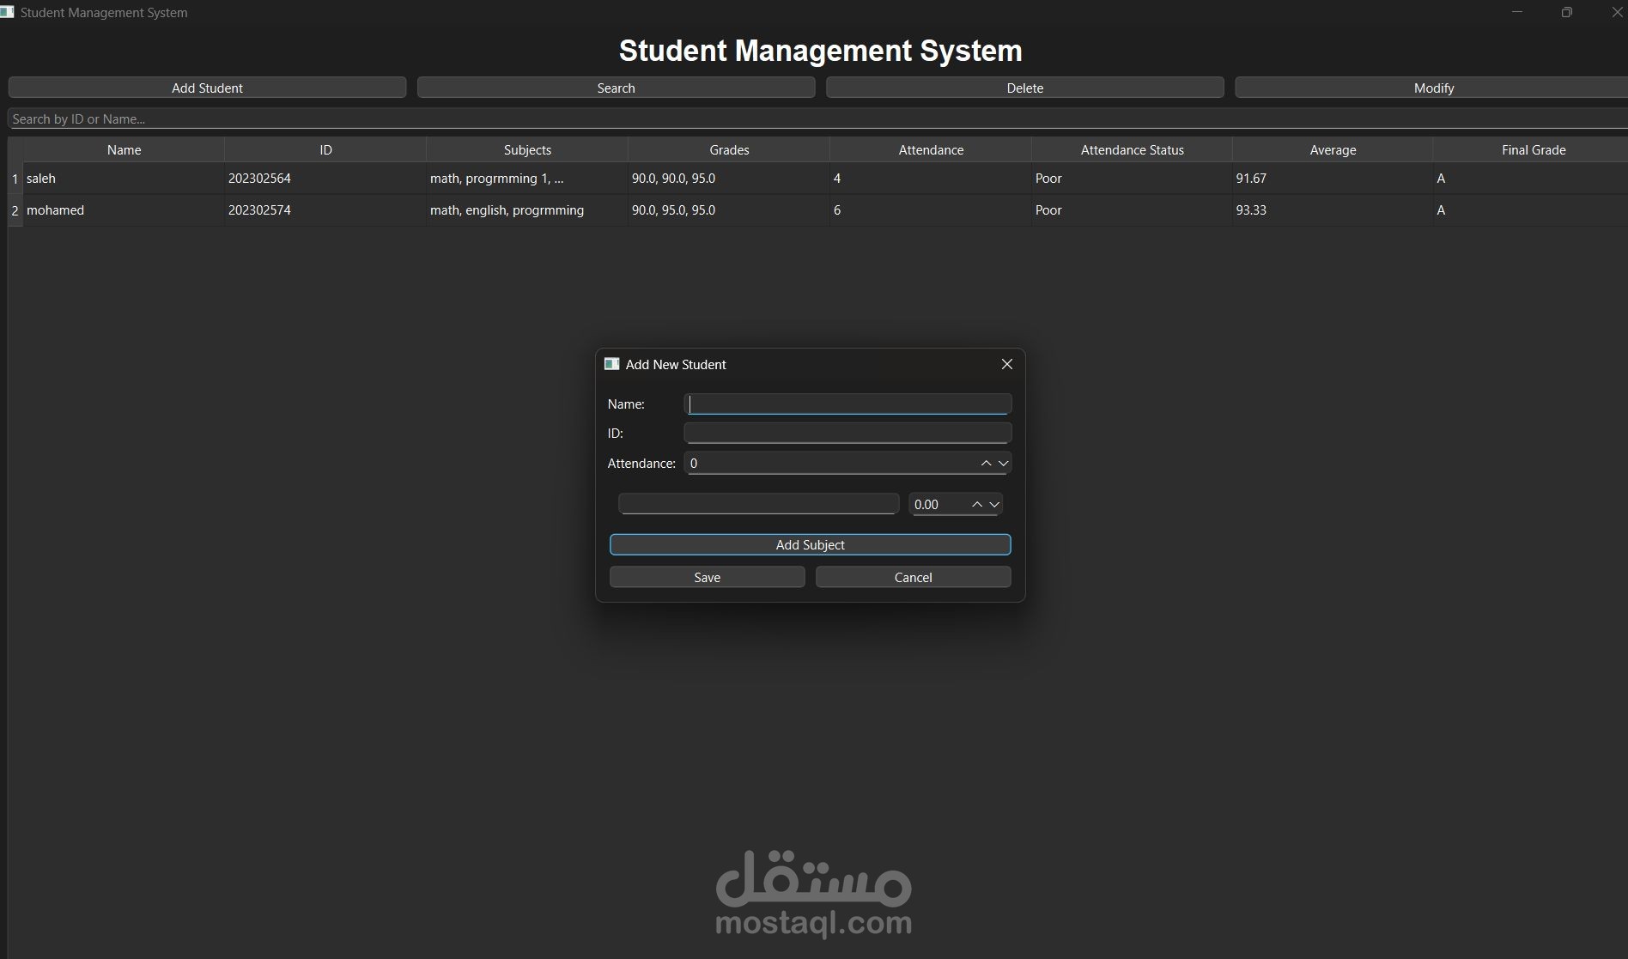Click average cell 91.67
This screenshot has width=1628, height=959.
pos(1333,179)
